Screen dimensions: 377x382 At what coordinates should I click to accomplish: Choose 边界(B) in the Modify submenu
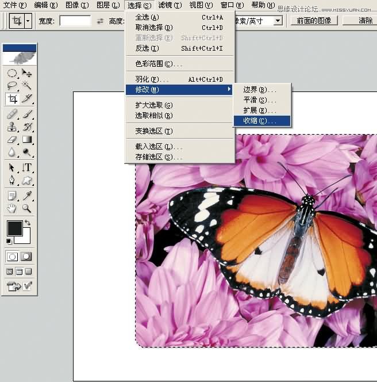262,90
